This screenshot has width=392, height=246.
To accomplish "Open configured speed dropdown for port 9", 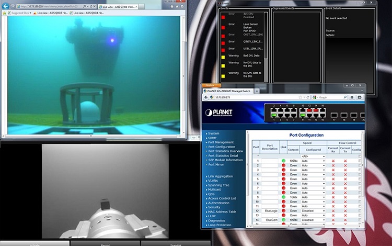I will pyautogui.click(x=313, y=197).
